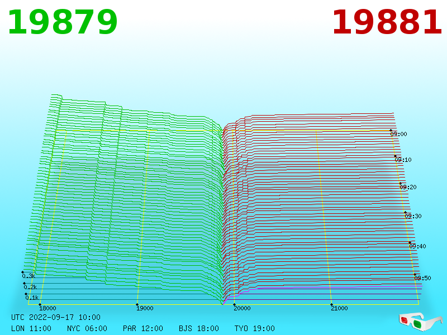The height and width of the screenshot is (335, 447).
Task: Click the 09:40 time axis marker
Action: [417, 246]
